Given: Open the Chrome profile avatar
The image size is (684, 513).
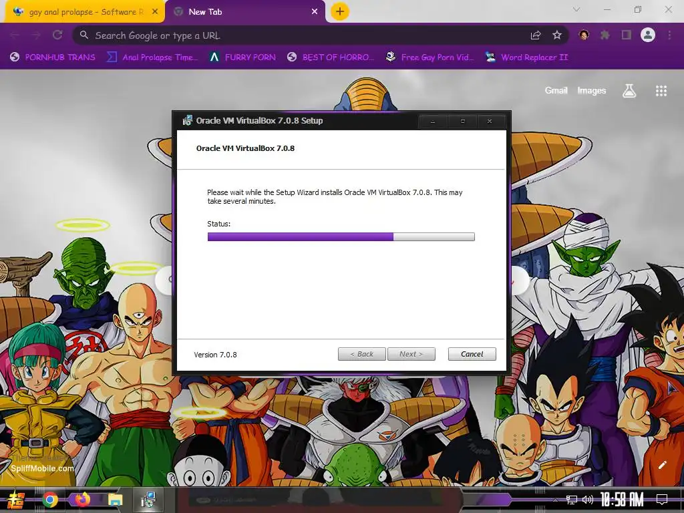Looking at the screenshot, I should (648, 35).
